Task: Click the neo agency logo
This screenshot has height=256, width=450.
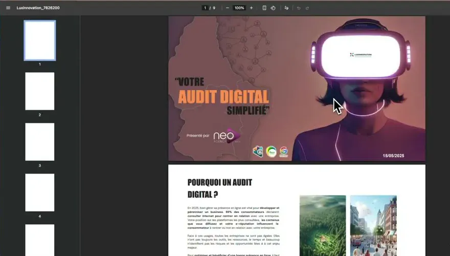Action: point(227,136)
